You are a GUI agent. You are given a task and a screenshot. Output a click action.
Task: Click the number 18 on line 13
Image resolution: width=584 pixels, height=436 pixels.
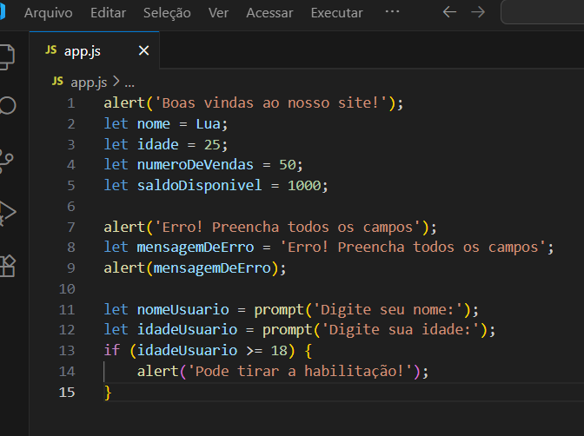[x=279, y=351]
